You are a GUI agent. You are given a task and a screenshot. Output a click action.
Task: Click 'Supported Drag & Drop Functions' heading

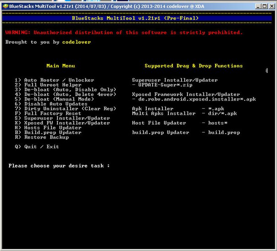pyautogui.click(x=194, y=66)
